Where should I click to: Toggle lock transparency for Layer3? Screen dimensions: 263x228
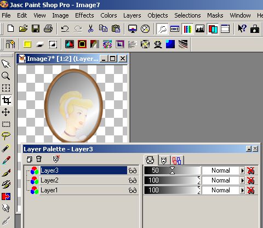pos(251,170)
